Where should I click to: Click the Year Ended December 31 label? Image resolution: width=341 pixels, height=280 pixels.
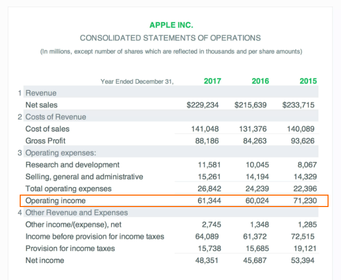pyautogui.click(x=137, y=81)
